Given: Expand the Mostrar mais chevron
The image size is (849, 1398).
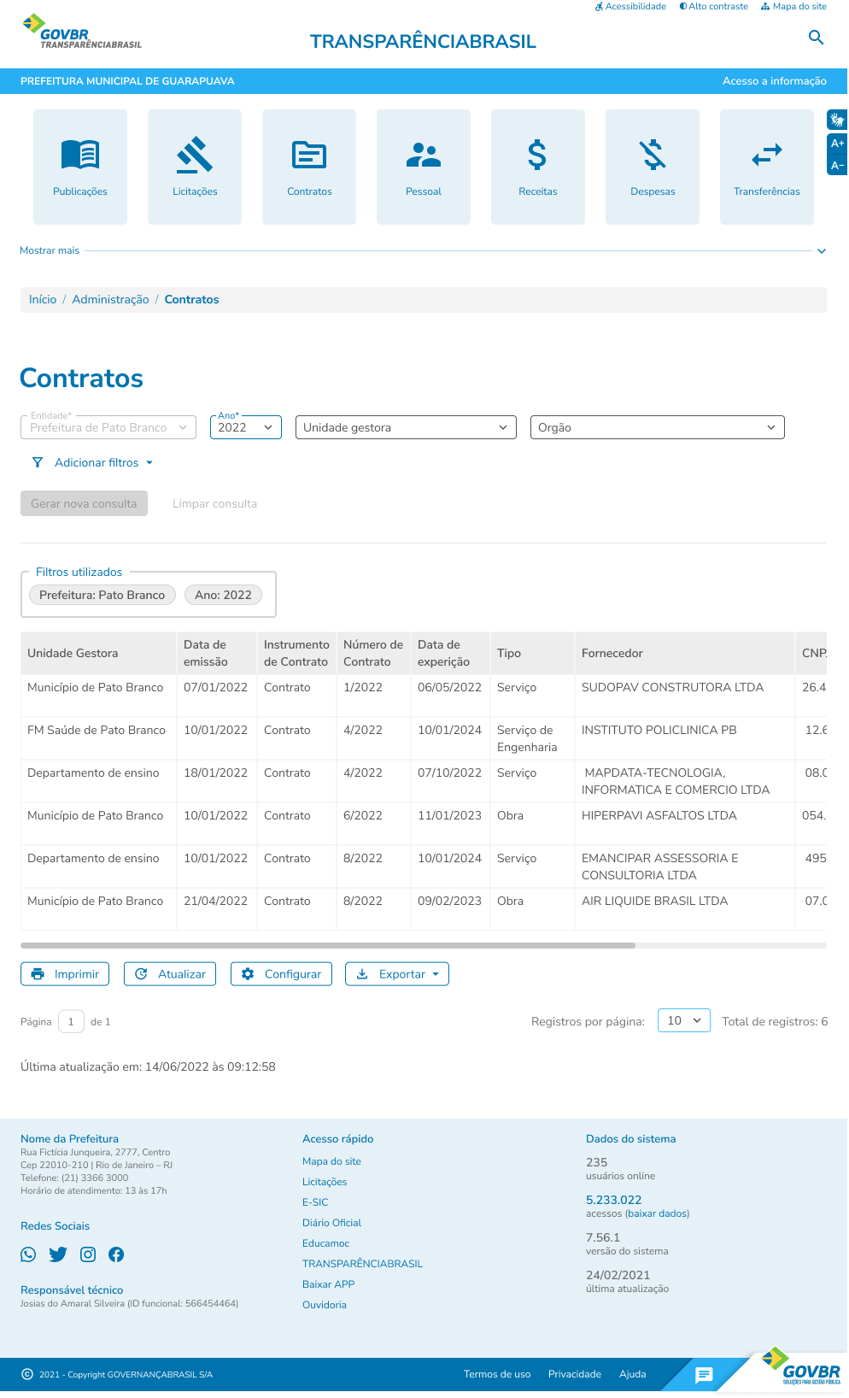Looking at the screenshot, I should pyautogui.click(x=822, y=251).
